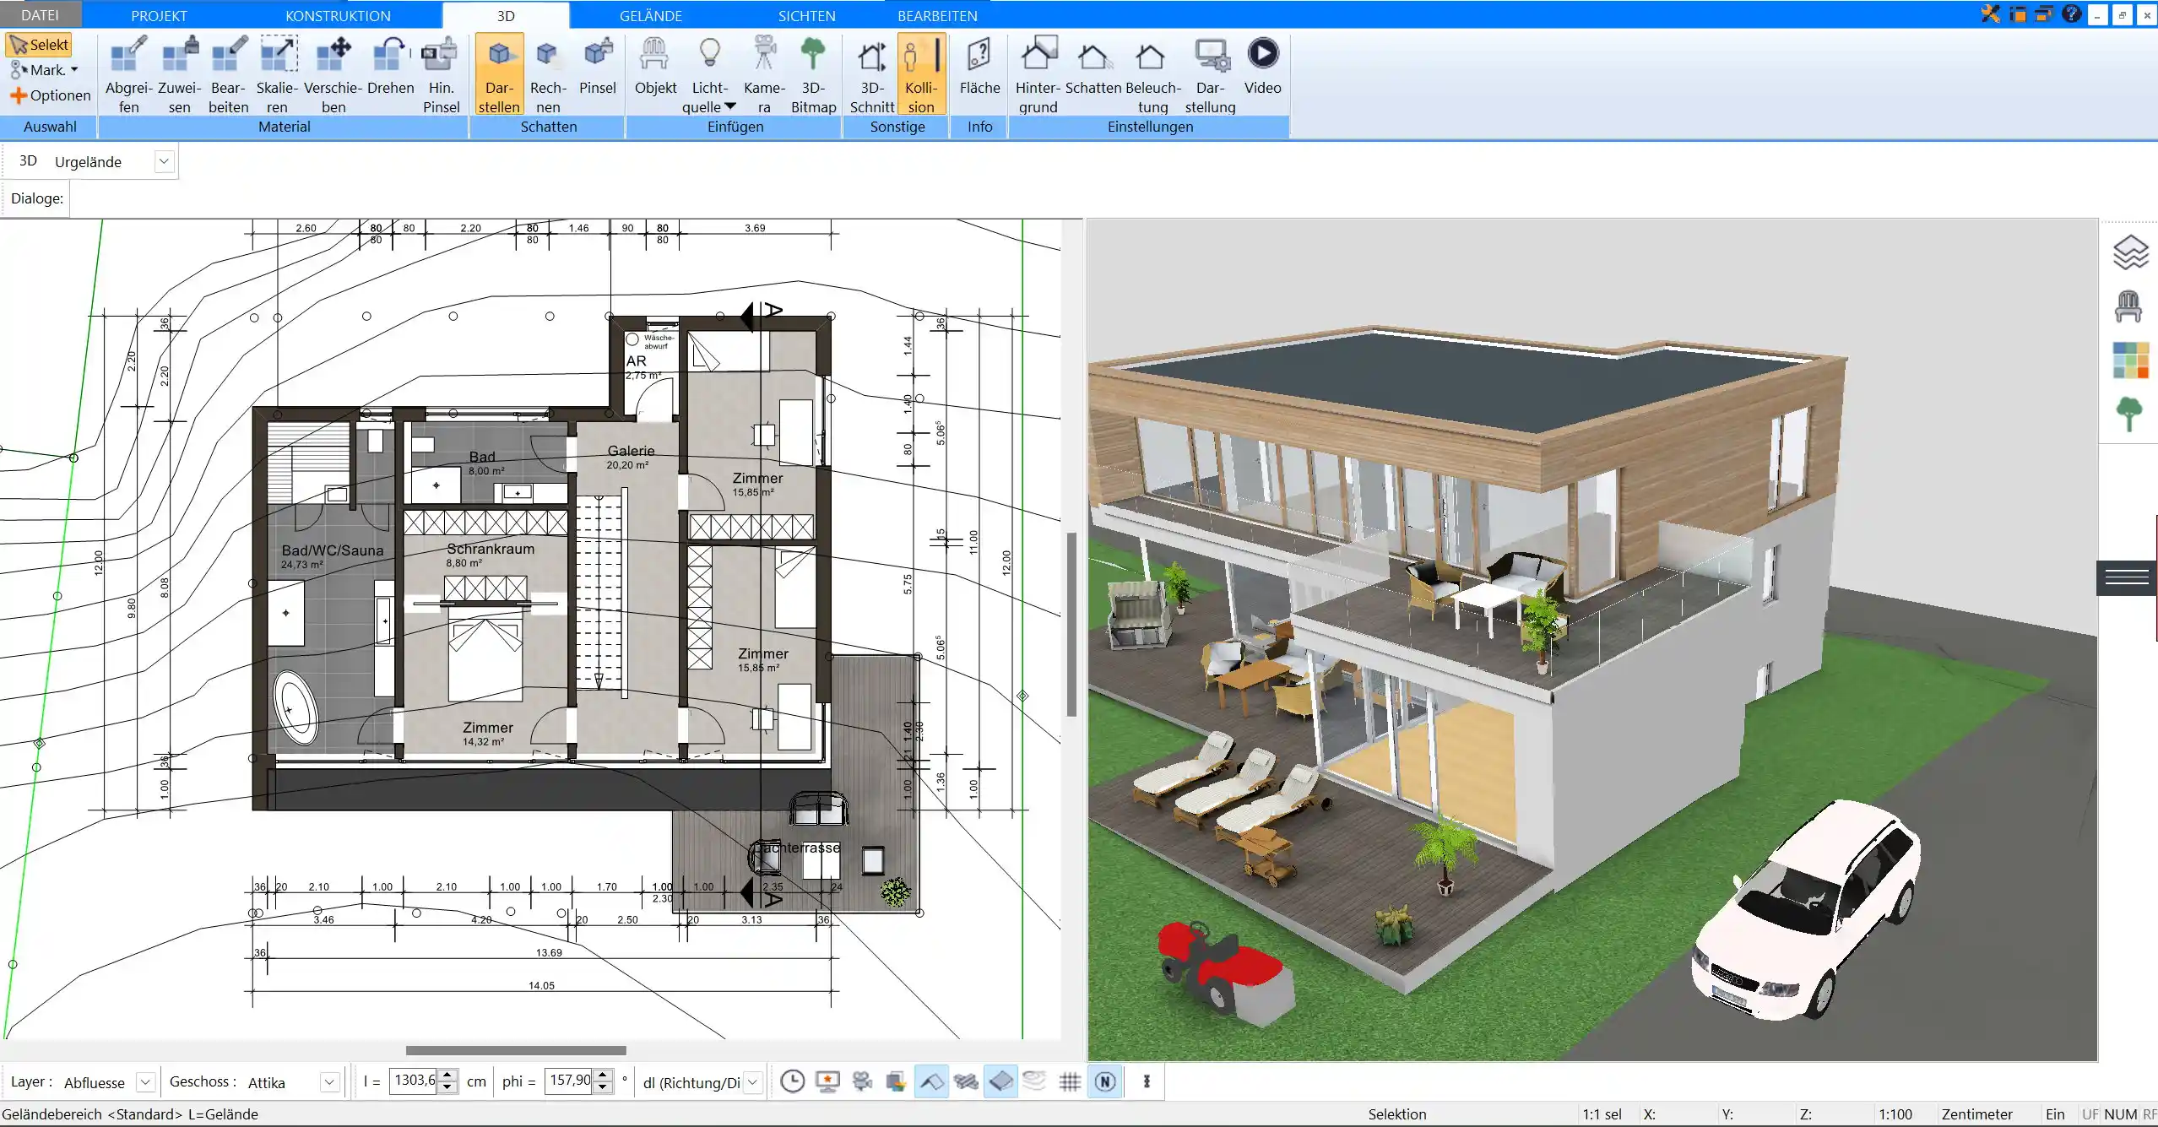This screenshot has width=2158, height=1127.
Task: Switch to the SICHTEN tab
Action: (806, 15)
